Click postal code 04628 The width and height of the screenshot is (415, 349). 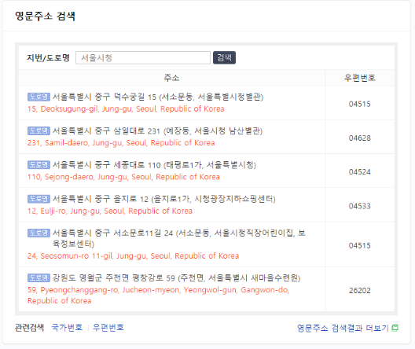point(359,138)
